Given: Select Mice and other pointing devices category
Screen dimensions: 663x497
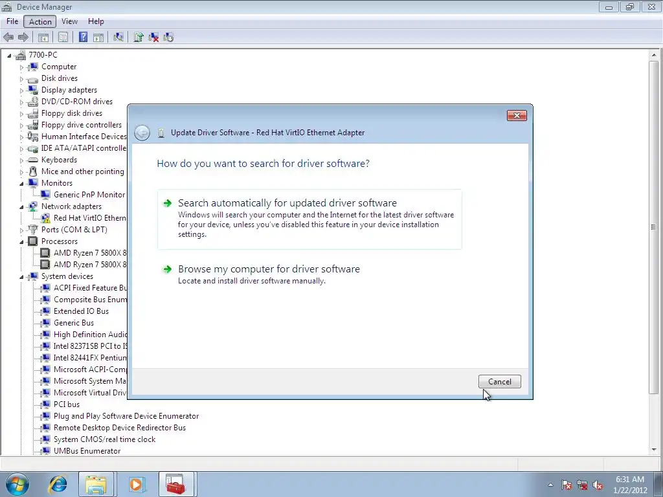Looking at the screenshot, I should click(83, 171).
